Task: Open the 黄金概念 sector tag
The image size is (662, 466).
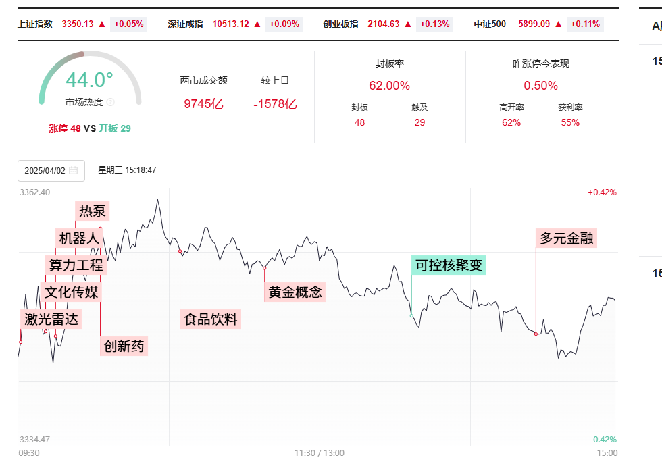Action: click(295, 292)
